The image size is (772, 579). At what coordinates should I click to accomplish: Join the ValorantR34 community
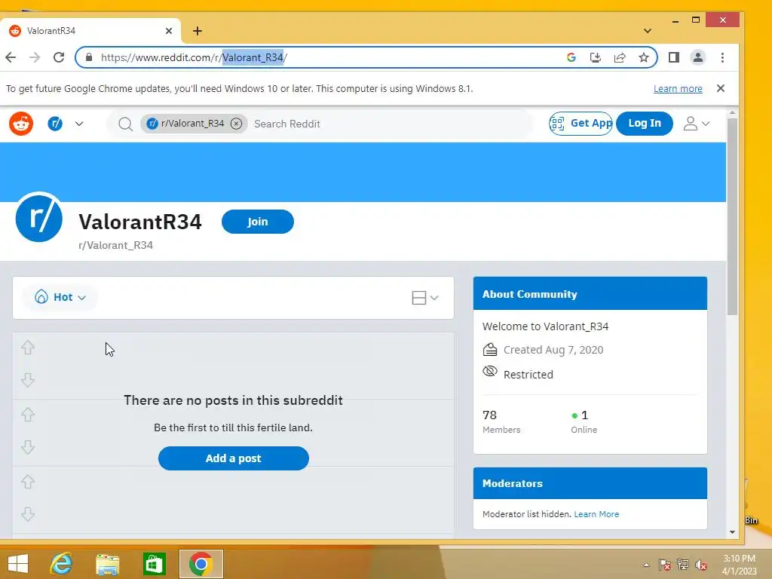tap(258, 222)
